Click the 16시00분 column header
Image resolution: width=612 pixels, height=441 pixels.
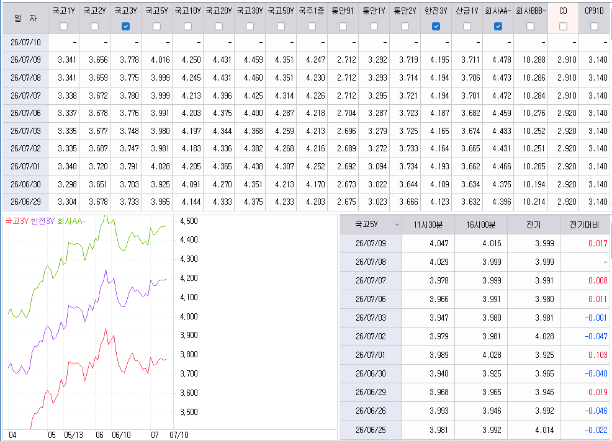481,225
